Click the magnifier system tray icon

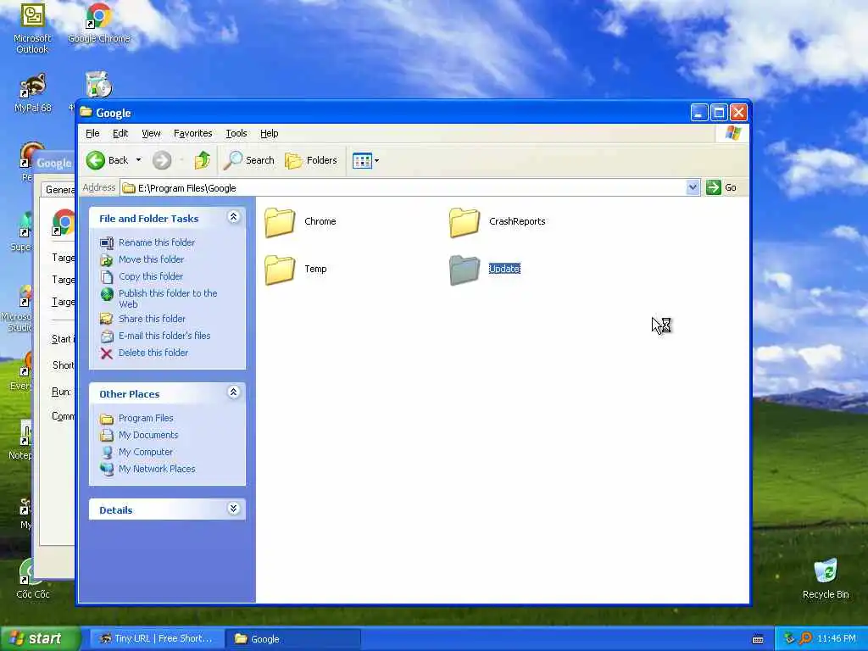[x=806, y=639]
